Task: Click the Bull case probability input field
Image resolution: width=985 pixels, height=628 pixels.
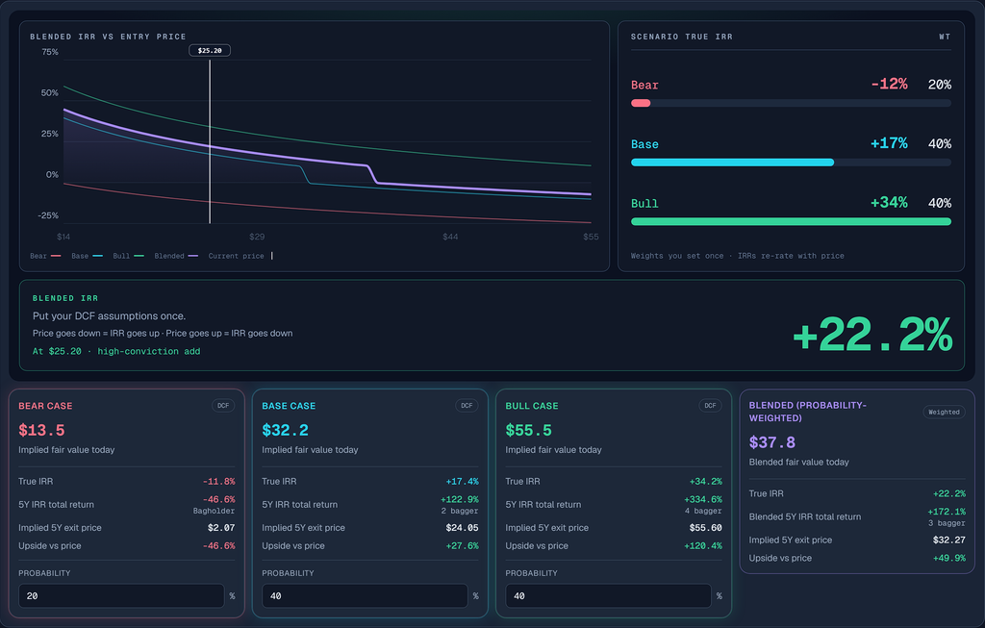Action: (x=608, y=596)
